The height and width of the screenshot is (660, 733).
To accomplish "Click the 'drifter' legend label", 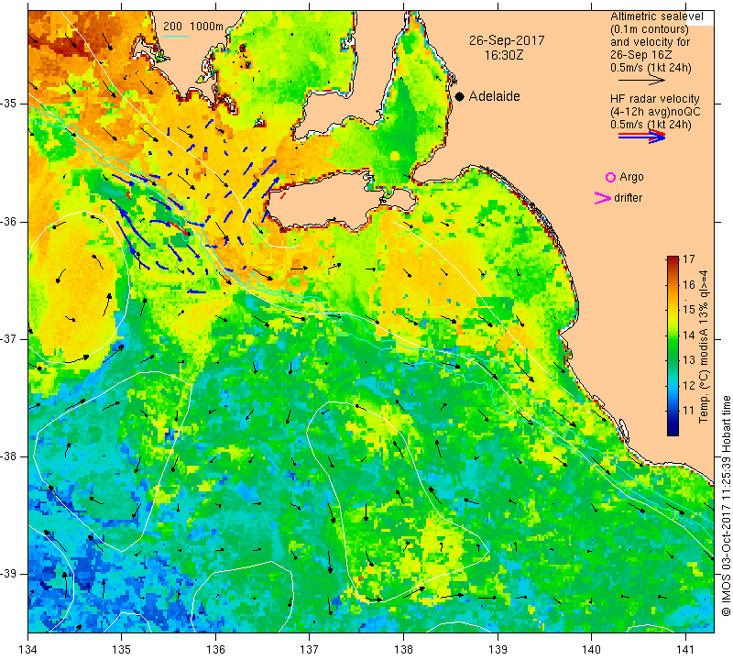I will coord(628,198).
